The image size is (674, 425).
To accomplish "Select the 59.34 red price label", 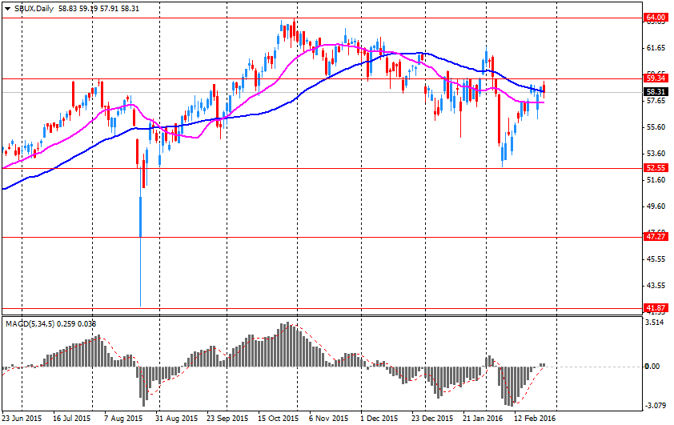I will [656, 78].
